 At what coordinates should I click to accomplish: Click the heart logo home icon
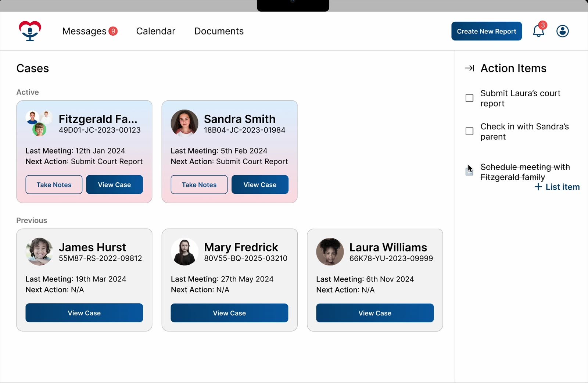(30, 31)
